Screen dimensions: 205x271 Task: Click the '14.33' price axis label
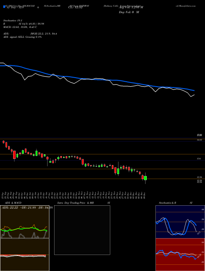(x=200, y=140)
